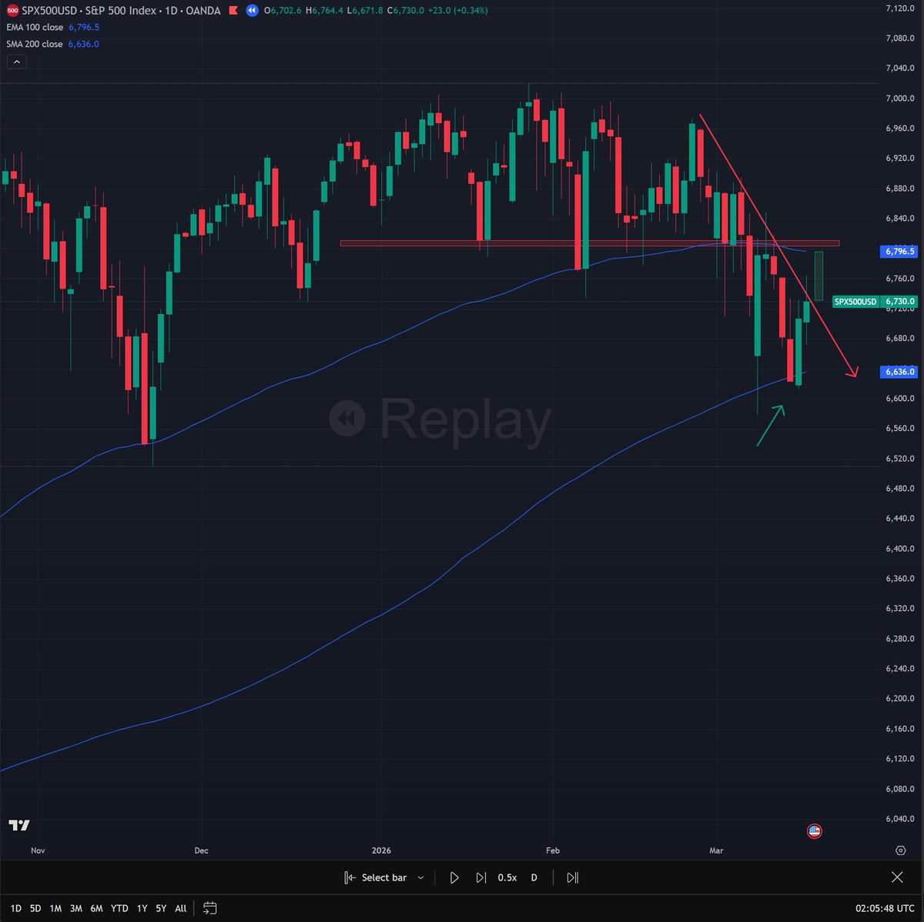Click the blue 6,636.0 SMA price-axis tag
924x922 pixels.
898,372
